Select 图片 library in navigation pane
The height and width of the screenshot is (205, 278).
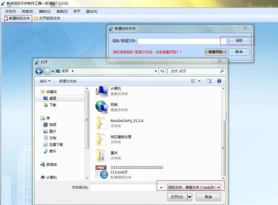click(x=50, y=131)
